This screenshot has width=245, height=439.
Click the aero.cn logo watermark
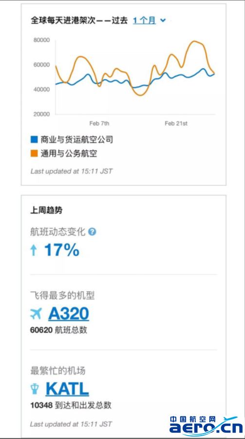(206, 425)
